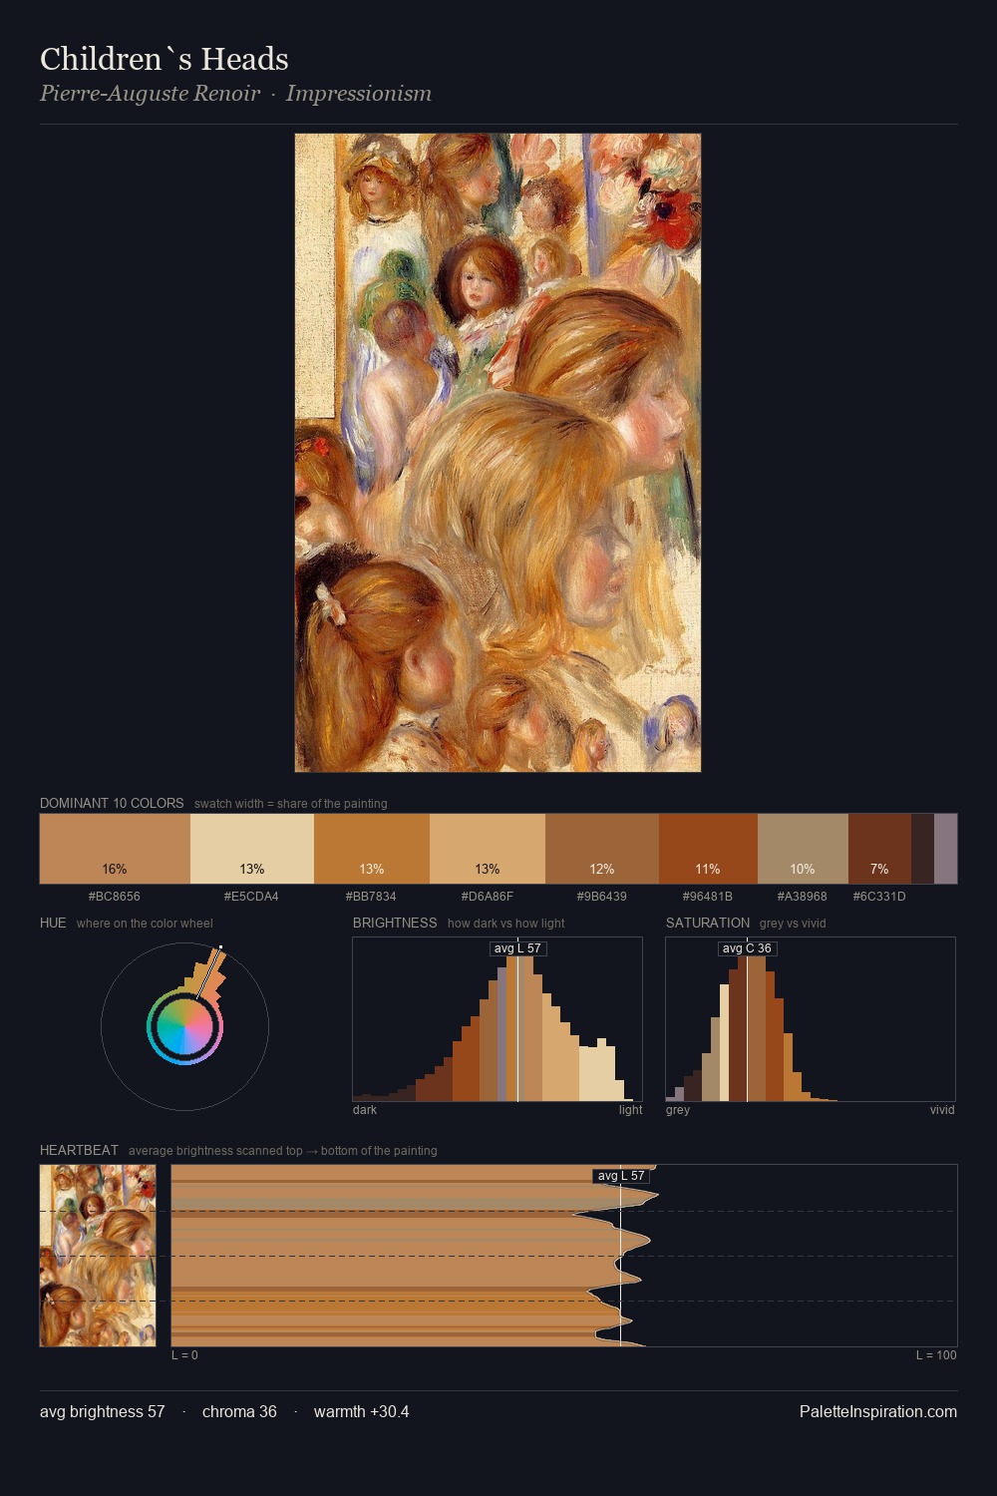Choose the #6C331D swatch
This screenshot has width=997, height=1496.
[x=879, y=849]
